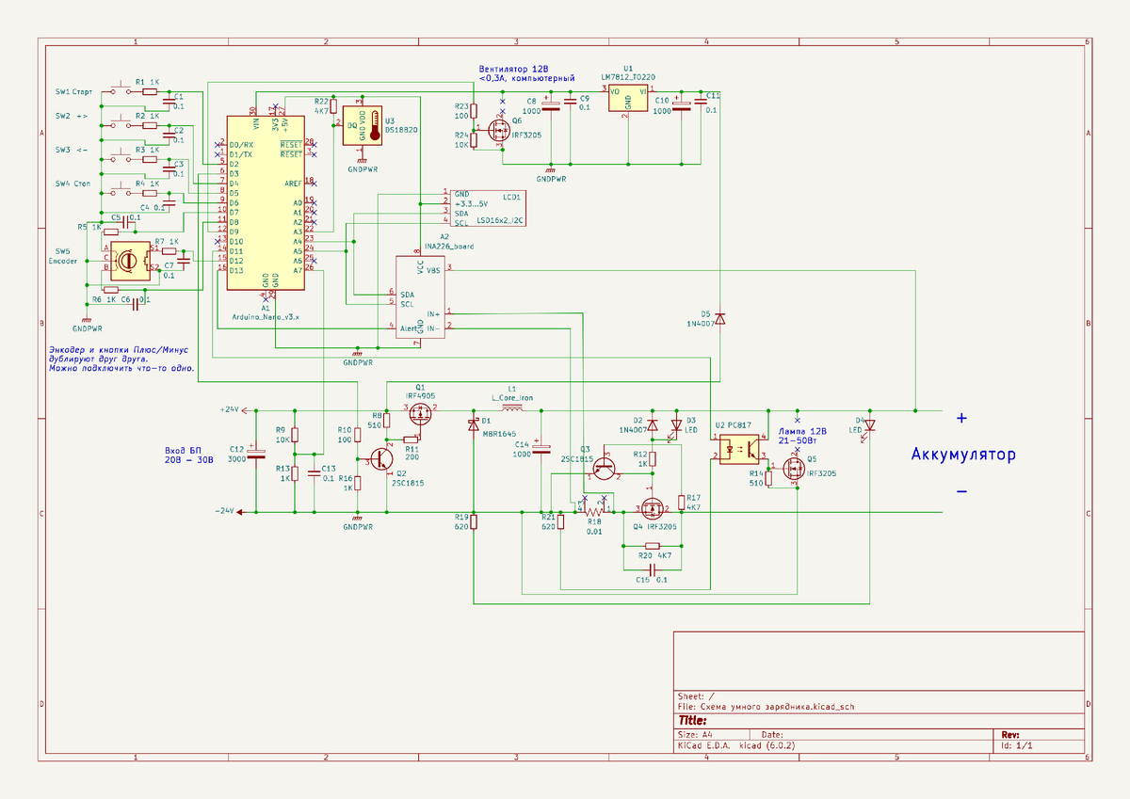Select resistor R19 620 symbol

tap(474, 521)
